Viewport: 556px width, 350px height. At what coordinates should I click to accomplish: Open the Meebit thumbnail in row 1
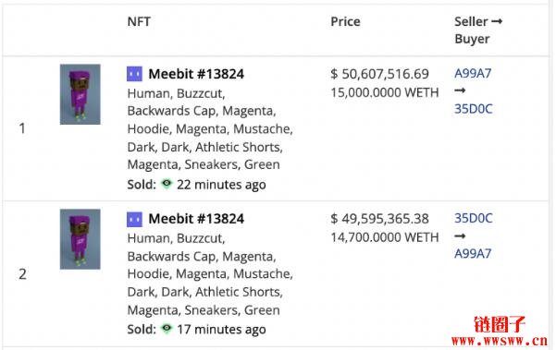point(80,94)
